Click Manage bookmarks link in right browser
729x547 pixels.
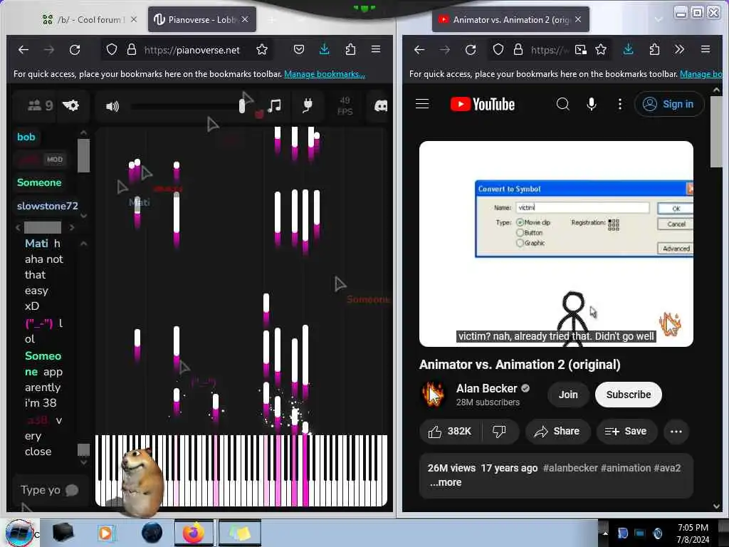pos(701,74)
